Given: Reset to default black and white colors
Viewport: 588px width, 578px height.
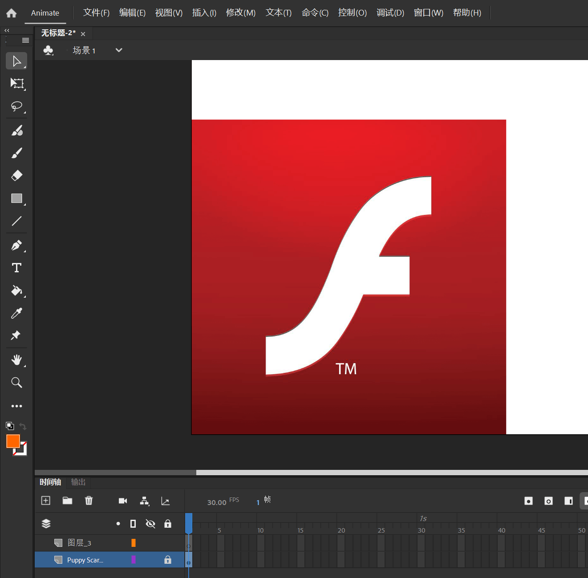Looking at the screenshot, I should tap(10, 426).
